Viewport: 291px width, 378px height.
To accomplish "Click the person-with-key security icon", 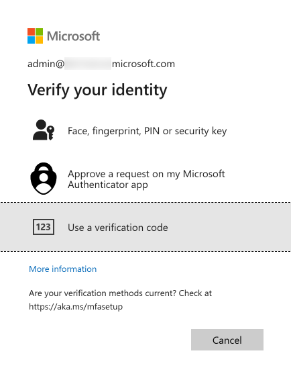I will [x=44, y=130].
